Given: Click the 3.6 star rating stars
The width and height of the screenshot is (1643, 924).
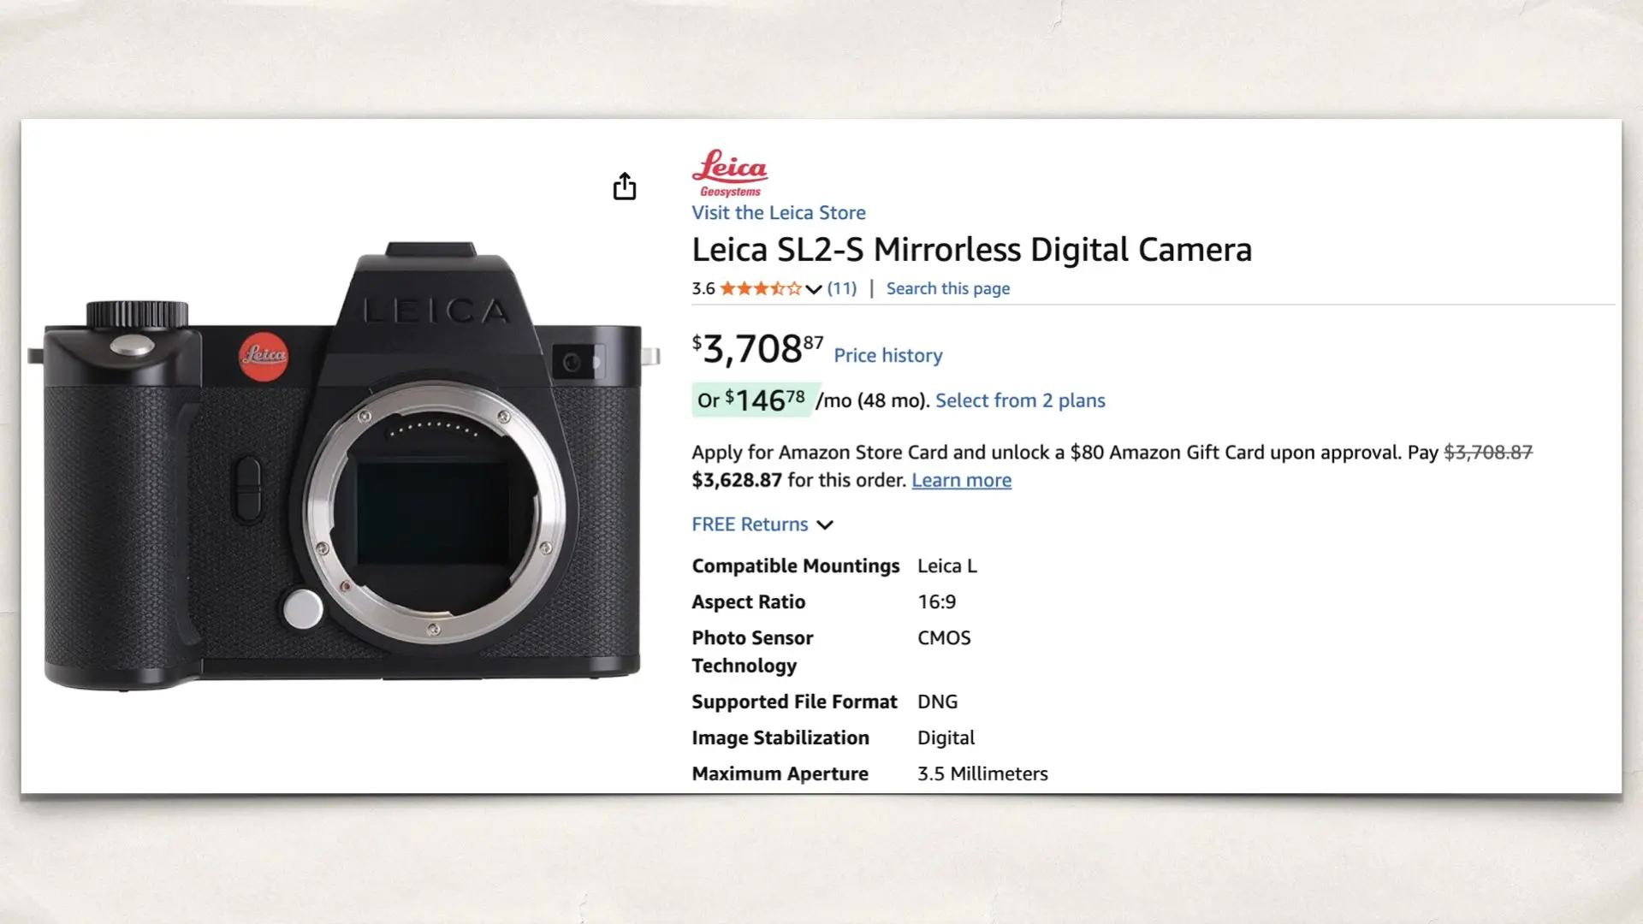Looking at the screenshot, I should pos(760,288).
